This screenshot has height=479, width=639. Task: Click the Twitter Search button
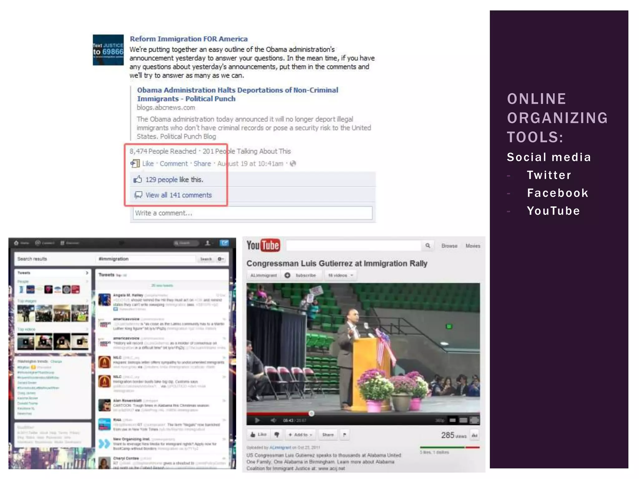click(x=206, y=259)
